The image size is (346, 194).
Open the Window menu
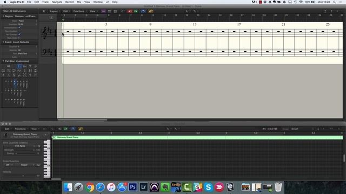click(x=98, y=2)
